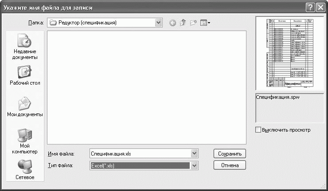Create a new folder
The image size is (328, 191).
[193, 23]
